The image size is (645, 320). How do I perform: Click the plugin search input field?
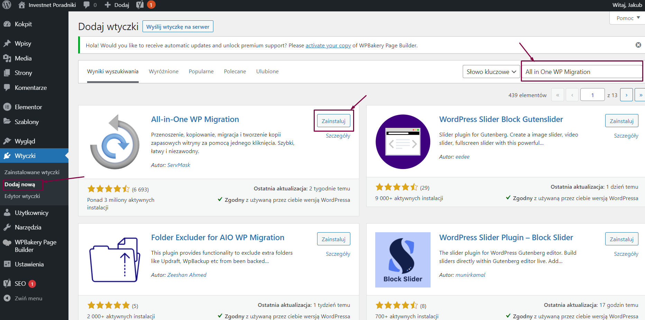[582, 72]
